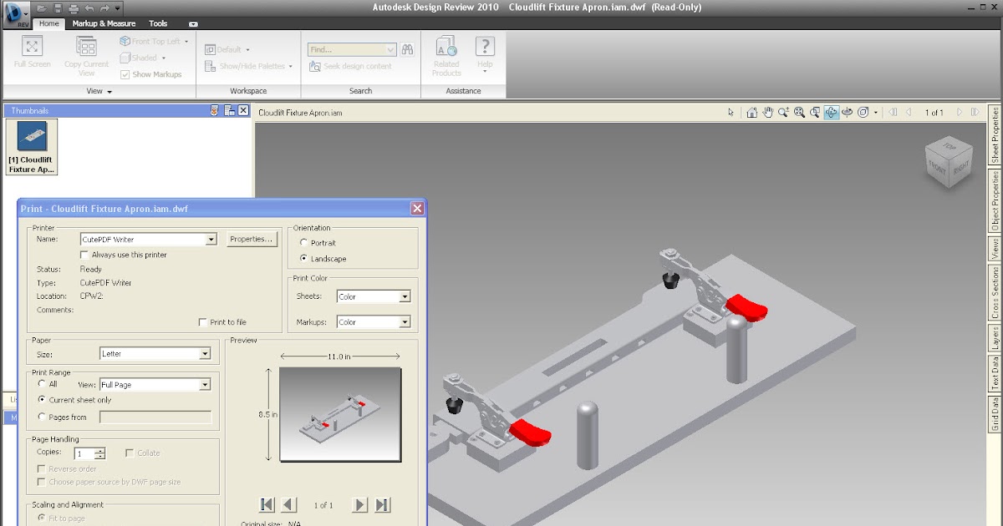The image size is (1003, 526).
Task: Open the Steering Wheels navigation icon
Action: pyautogui.click(x=863, y=111)
